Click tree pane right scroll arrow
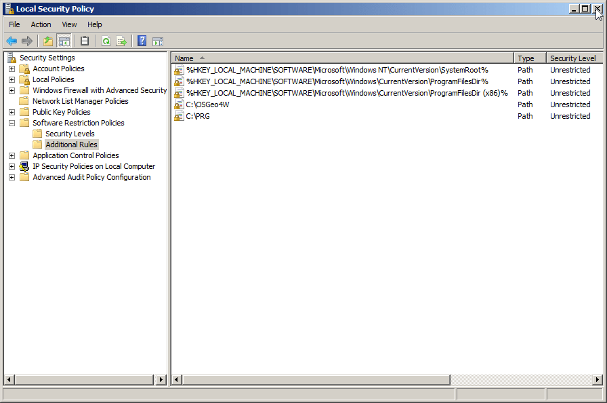Screen dimensions: 607x403 tap(161, 379)
